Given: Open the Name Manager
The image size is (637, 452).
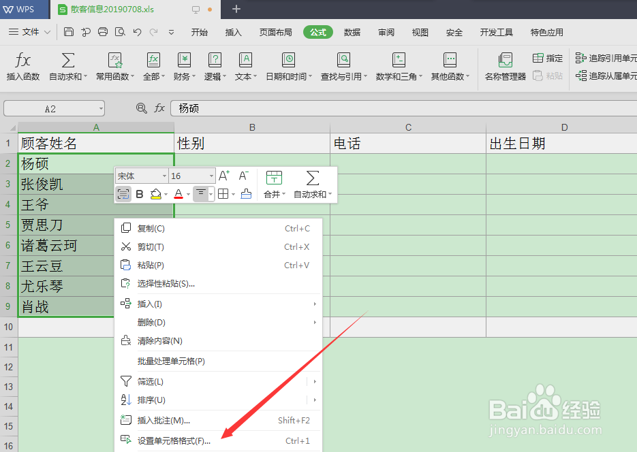Looking at the screenshot, I should 506,66.
